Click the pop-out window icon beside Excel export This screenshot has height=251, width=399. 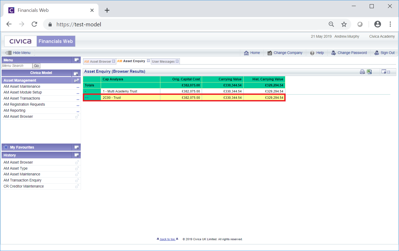click(384, 72)
